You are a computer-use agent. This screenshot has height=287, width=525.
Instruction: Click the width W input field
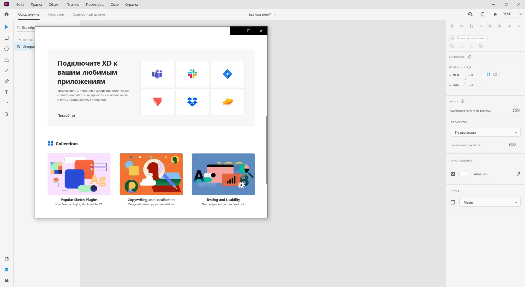[458, 75]
